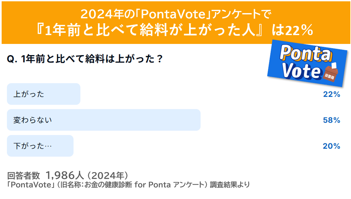
Task: Click the 20% result value
Action: point(332,146)
